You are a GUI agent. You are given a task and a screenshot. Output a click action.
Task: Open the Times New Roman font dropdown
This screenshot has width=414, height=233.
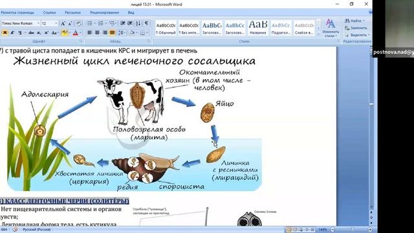(38, 23)
